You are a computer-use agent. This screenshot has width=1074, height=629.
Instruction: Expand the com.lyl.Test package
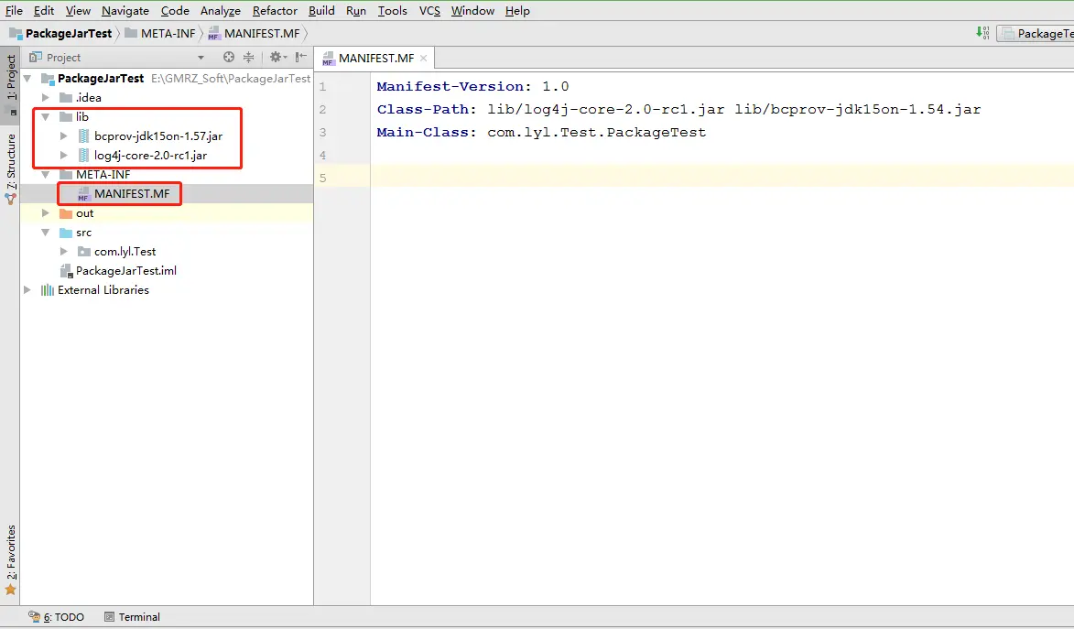[x=64, y=252]
